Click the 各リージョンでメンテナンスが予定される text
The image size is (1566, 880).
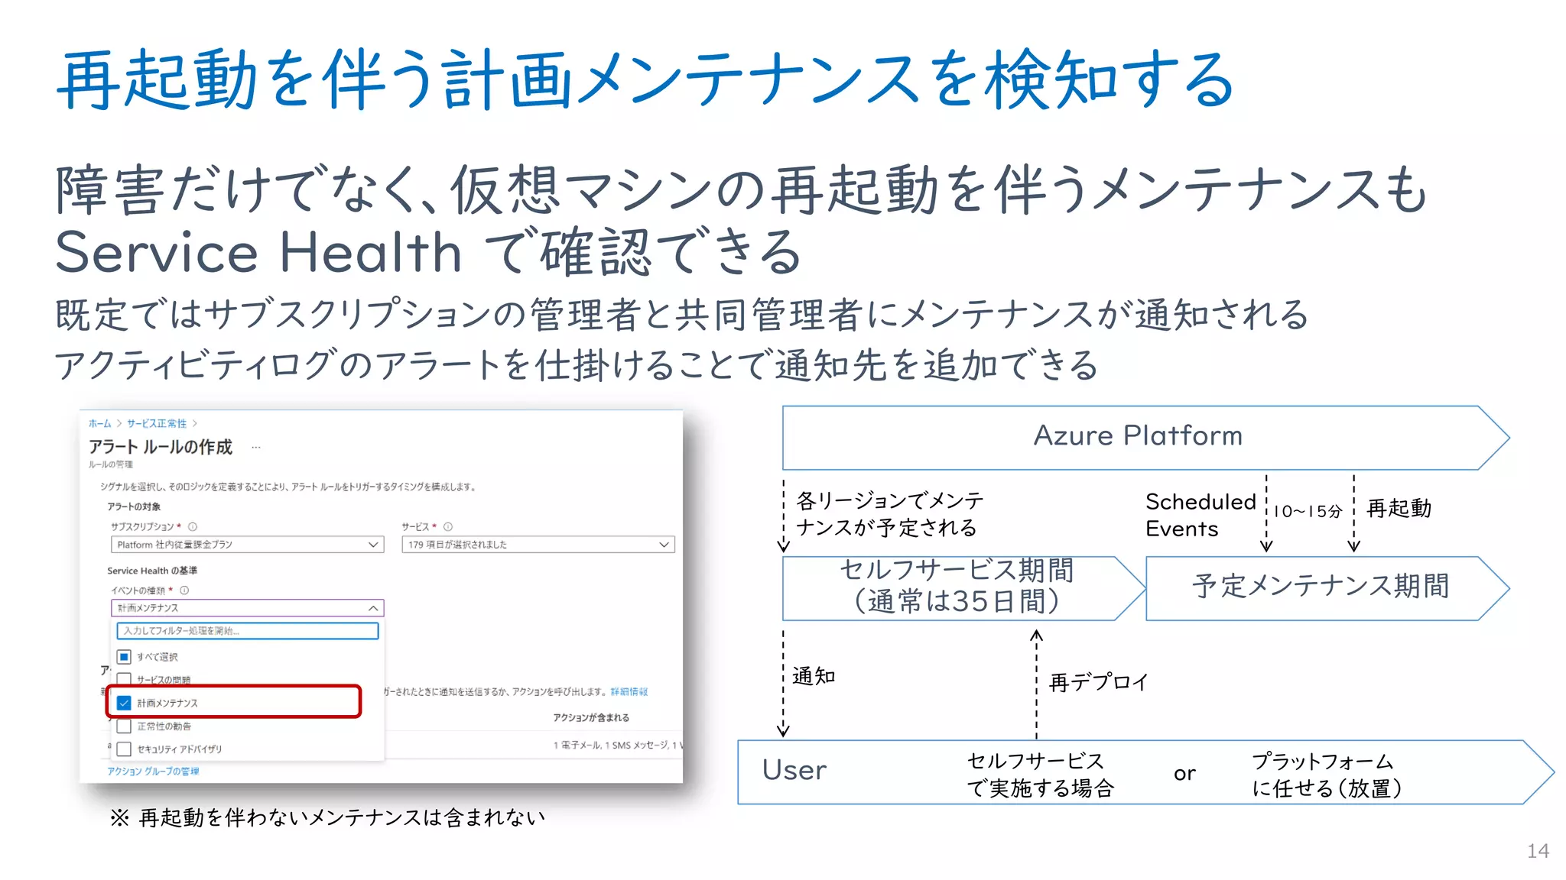point(890,514)
